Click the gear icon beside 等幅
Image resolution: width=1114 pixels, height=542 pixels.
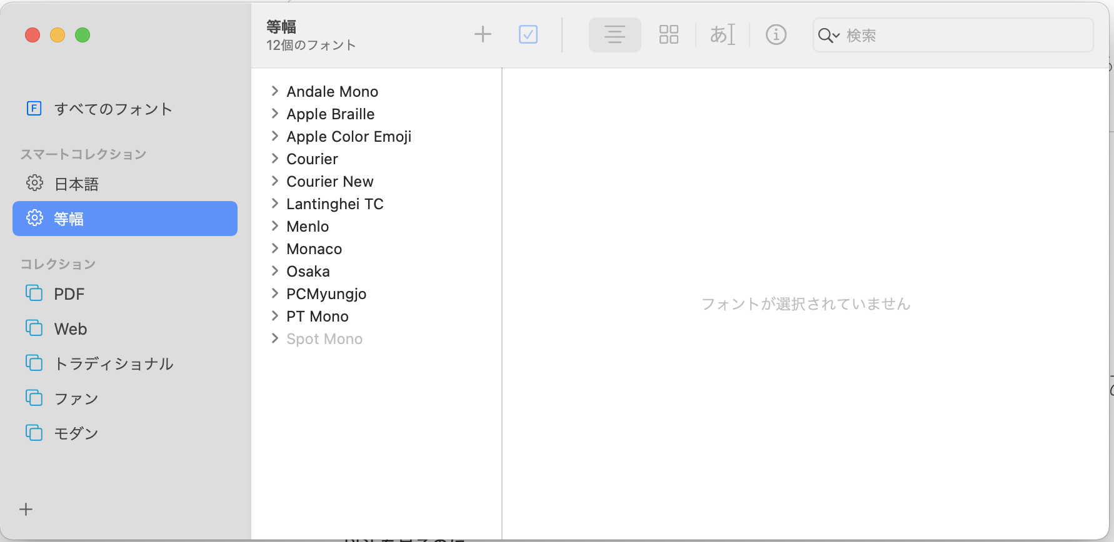pos(34,218)
